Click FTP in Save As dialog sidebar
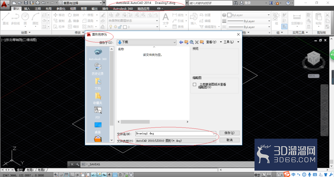Image resolution: width=334 pixels, height=177 pixels. (98, 113)
